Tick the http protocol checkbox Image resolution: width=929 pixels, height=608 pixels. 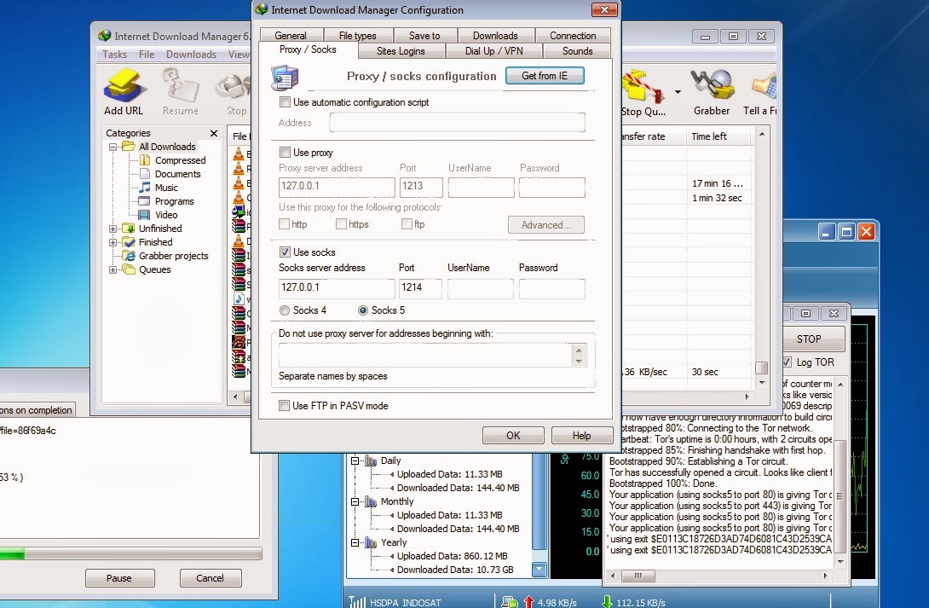285,224
